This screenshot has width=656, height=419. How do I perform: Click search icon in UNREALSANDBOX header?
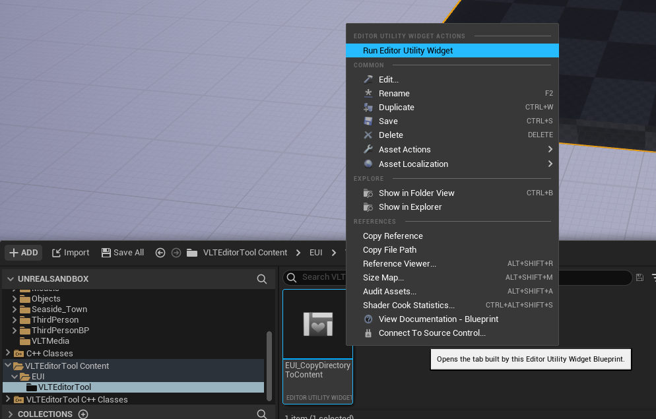(x=262, y=279)
